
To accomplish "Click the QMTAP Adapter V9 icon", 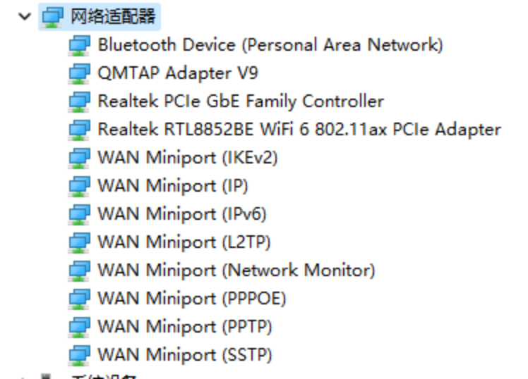I will tap(79, 73).
